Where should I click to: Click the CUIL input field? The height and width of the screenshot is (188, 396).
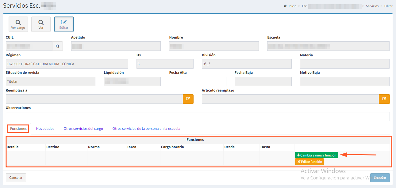click(x=29, y=46)
